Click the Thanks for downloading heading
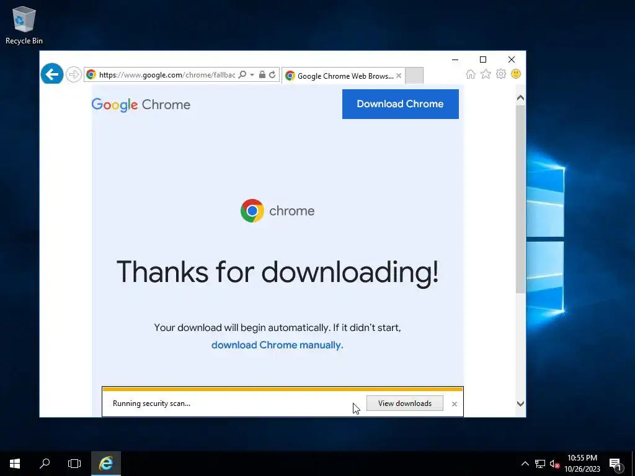 point(277,271)
